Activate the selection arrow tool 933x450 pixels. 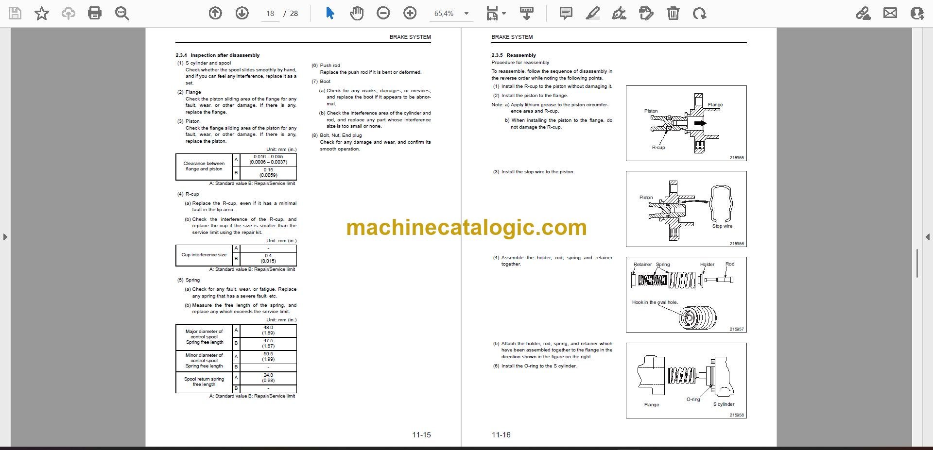pyautogui.click(x=330, y=14)
